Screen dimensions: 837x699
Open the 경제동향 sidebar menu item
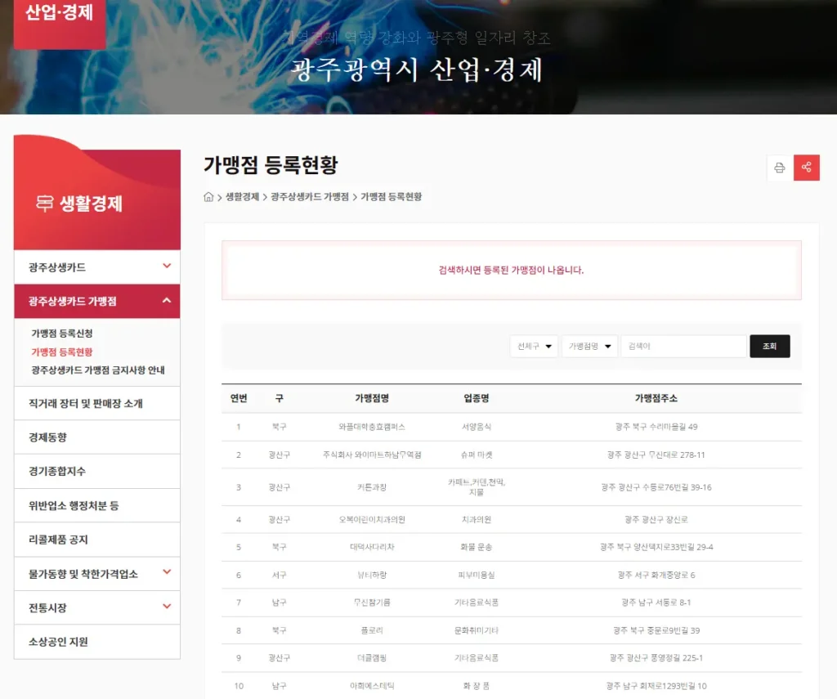tap(47, 437)
